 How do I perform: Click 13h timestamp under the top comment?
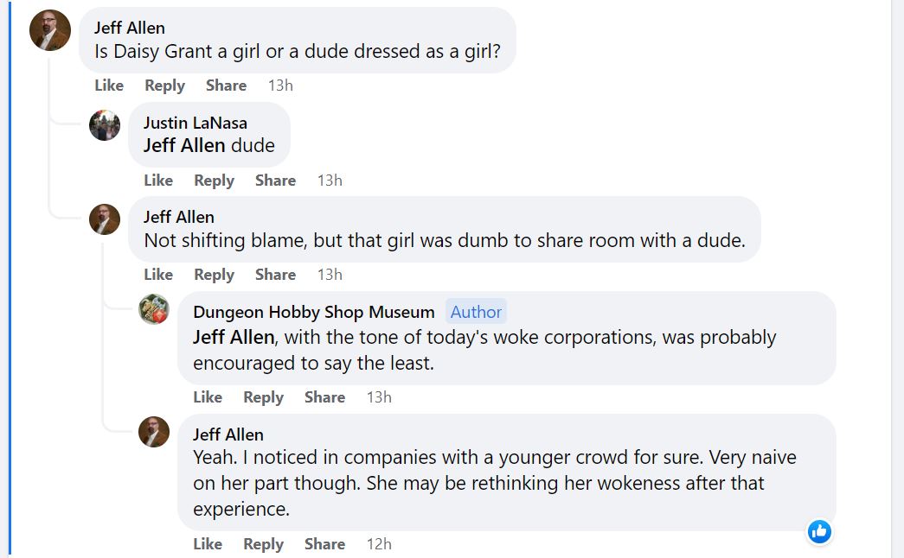coord(280,86)
